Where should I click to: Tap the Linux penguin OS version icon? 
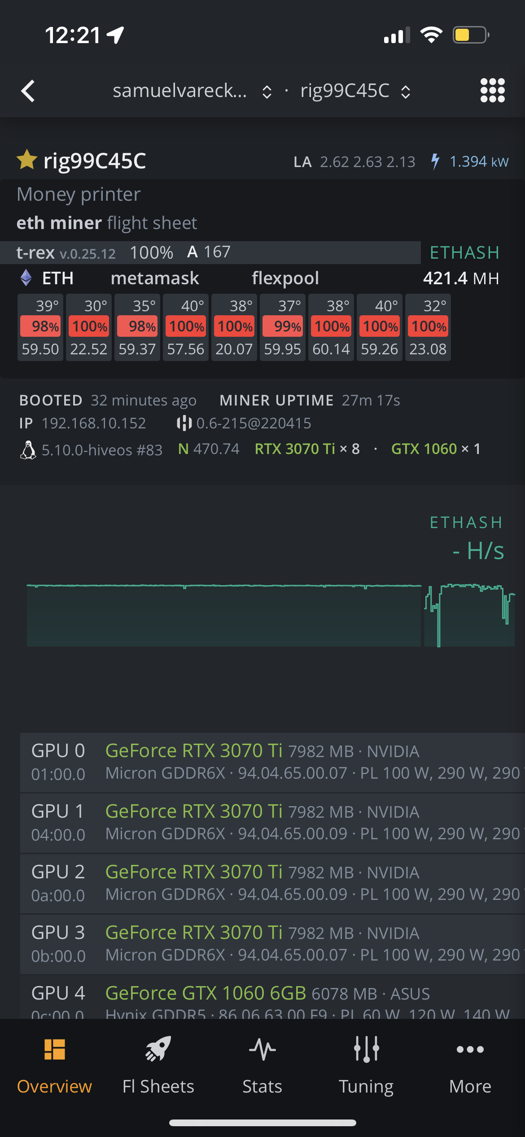(28, 449)
